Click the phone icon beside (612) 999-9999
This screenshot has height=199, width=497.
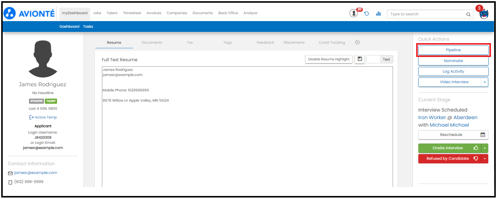[x=10, y=182]
